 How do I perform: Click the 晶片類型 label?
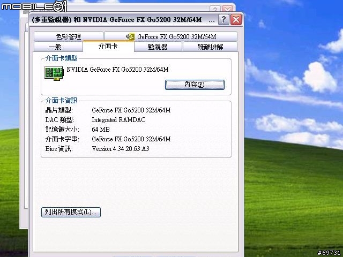59,110
